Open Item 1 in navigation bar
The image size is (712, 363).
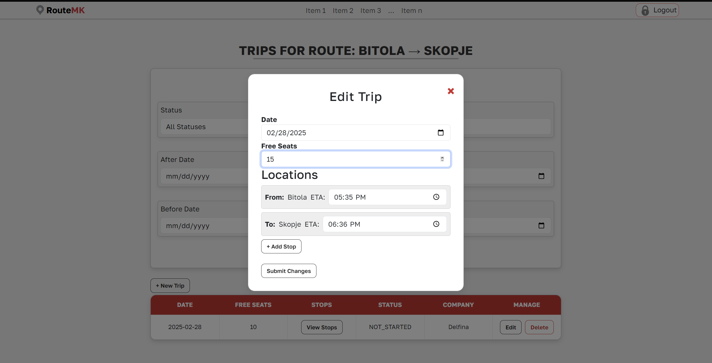(x=316, y=11)
